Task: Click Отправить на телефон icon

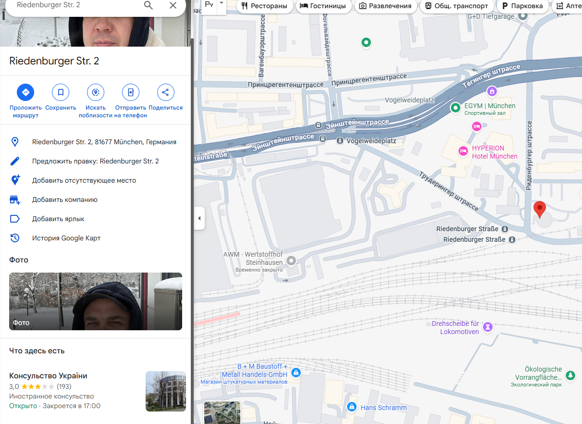Action: 131,92
